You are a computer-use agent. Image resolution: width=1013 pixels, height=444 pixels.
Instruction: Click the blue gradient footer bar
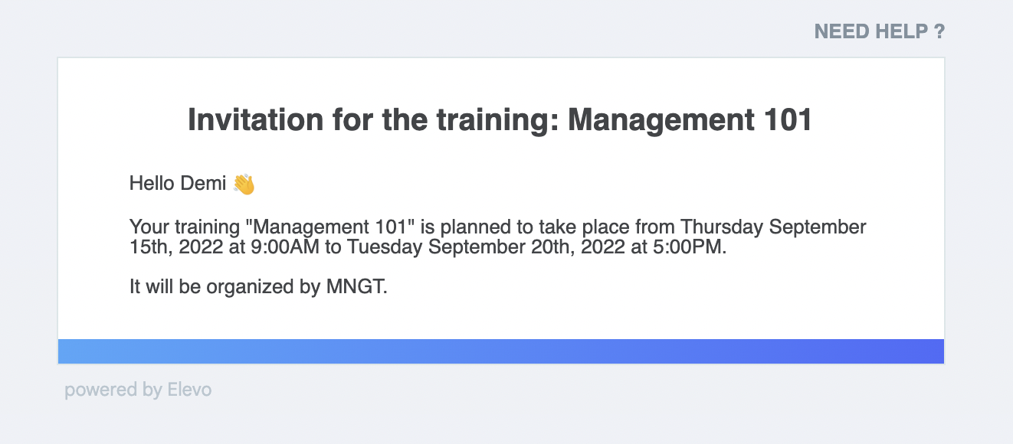(501, 351)
